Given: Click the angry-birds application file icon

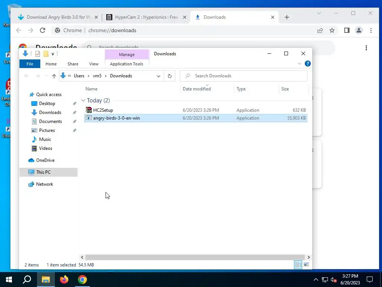Looking at the screenshot, I should click(89, 118).
